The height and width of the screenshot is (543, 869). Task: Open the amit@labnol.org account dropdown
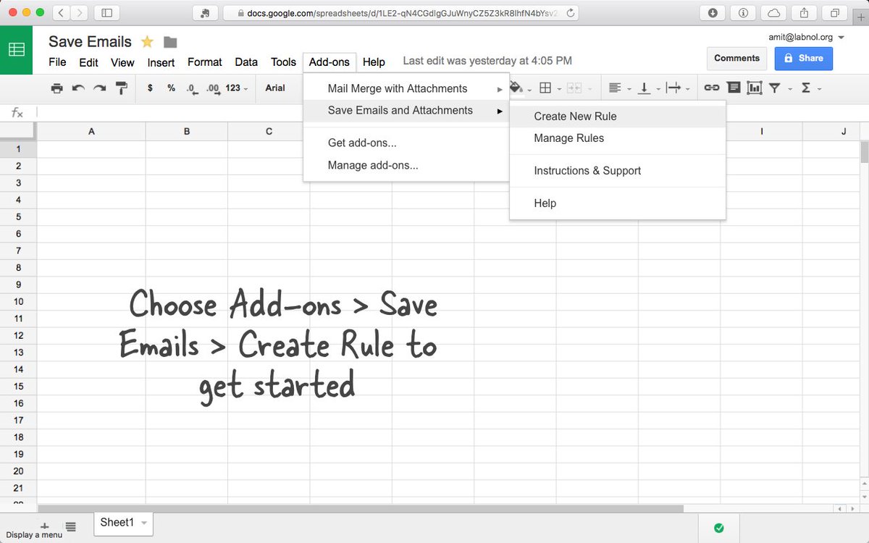(804, 36)
